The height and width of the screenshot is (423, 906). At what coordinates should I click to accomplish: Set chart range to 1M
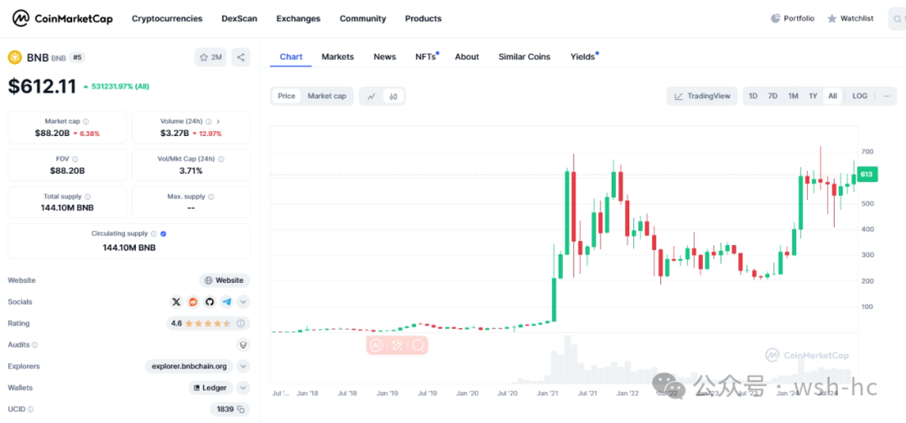point(793,96)
